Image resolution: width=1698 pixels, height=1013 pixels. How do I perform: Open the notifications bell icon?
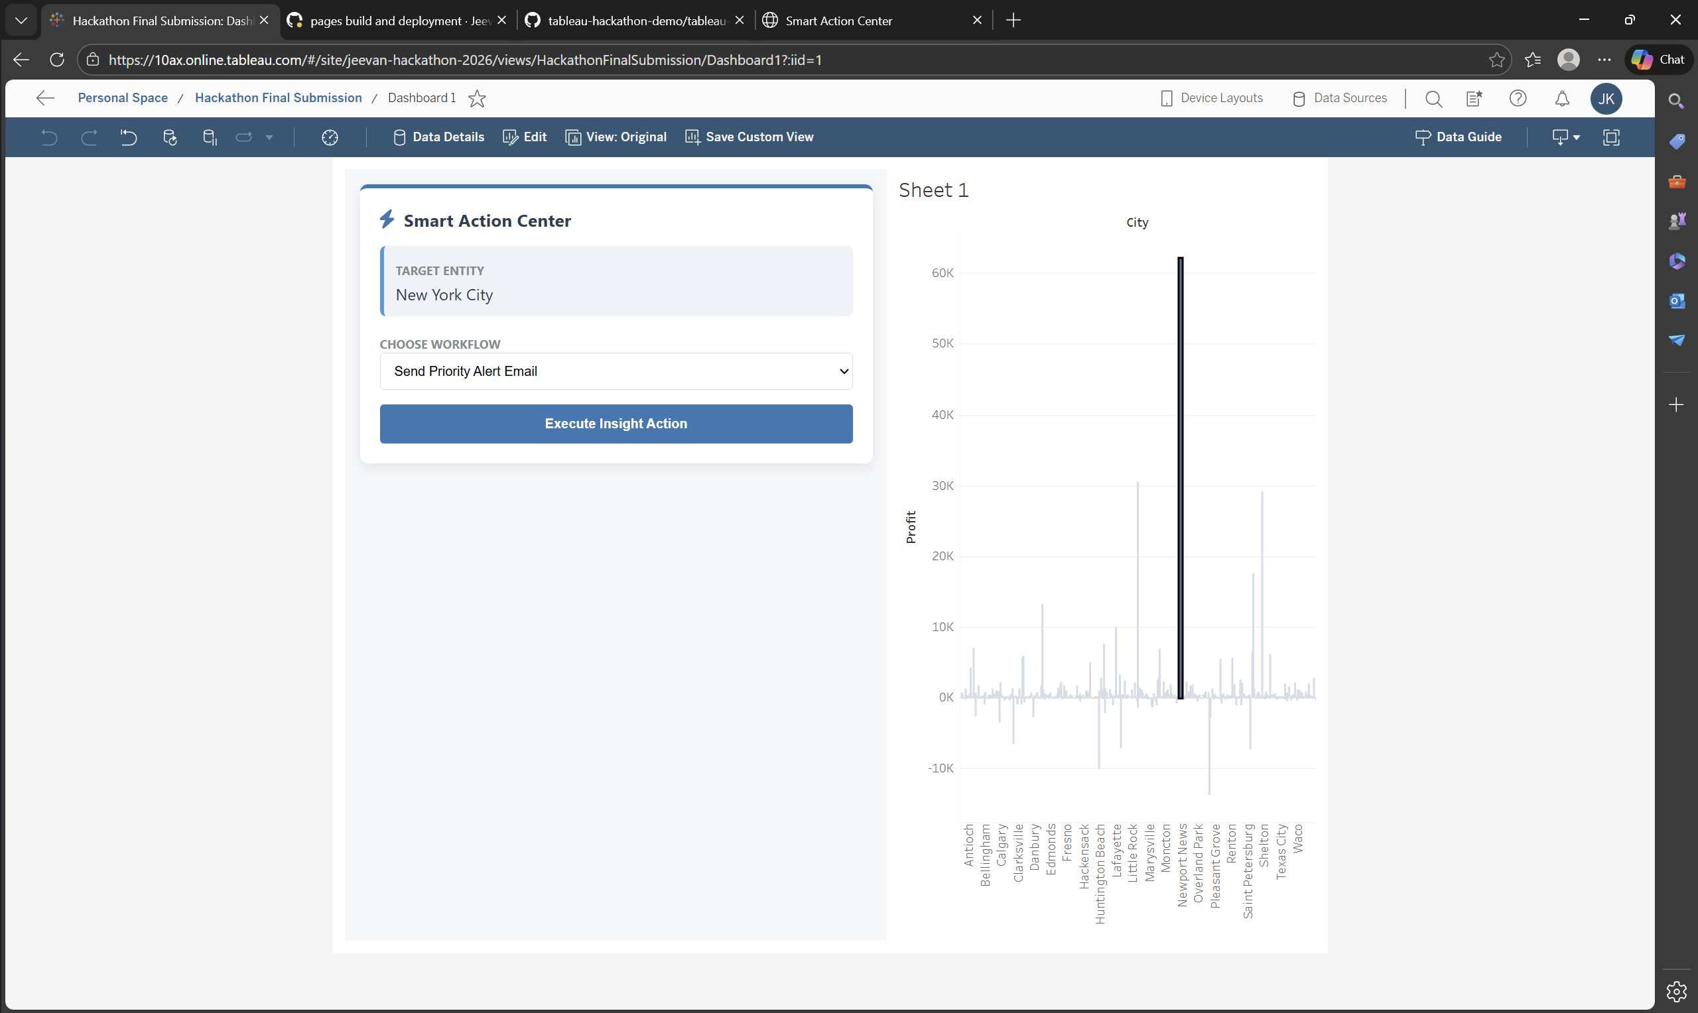[1562, 98]
